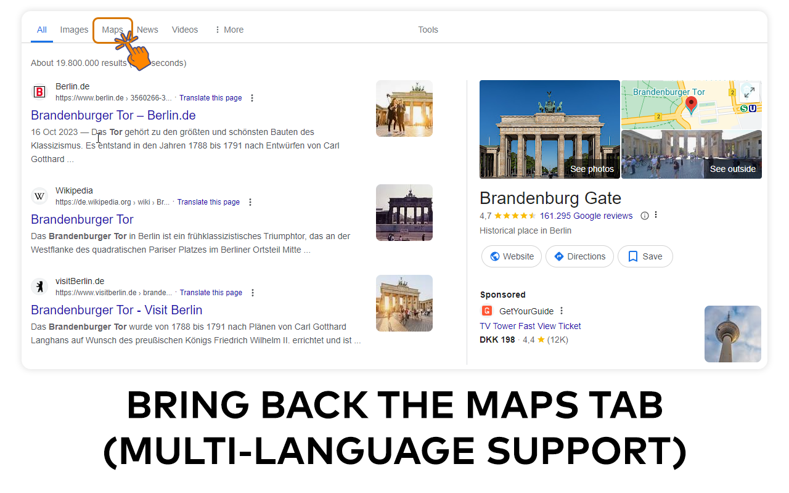Open three-dot menu for Wikipedia result
This screenshot has height=493, width=789.
[x=250, y=202]
